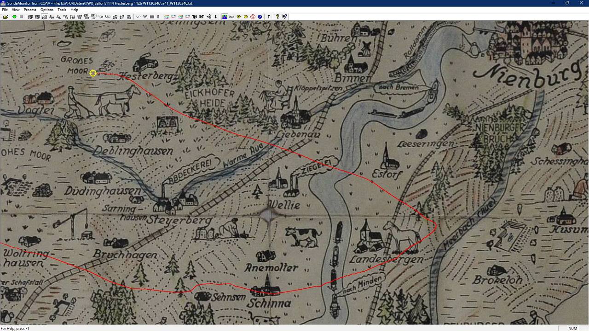Click the context help pointer icon
This screenshot has height=331, width=589.
285,17
